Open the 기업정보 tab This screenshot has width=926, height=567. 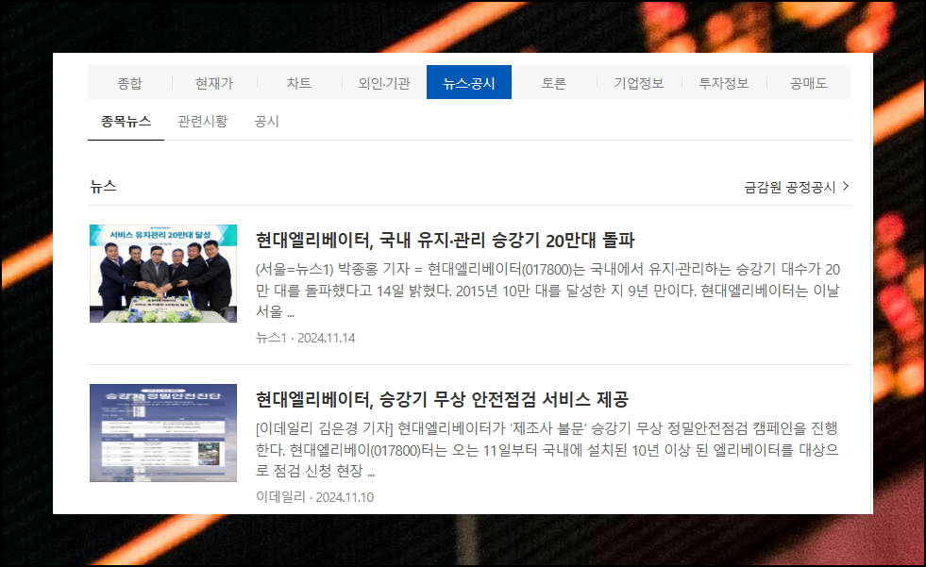pos(639,83)
